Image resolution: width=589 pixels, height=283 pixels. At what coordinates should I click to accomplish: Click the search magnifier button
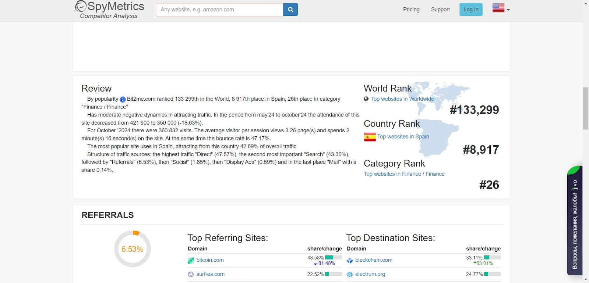coord(290,10)
